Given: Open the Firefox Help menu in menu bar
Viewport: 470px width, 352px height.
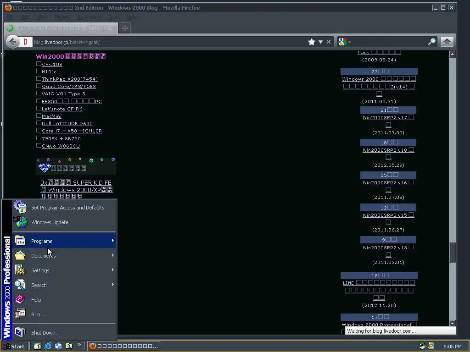Looking at the screenshot, I should coord(131,17).
